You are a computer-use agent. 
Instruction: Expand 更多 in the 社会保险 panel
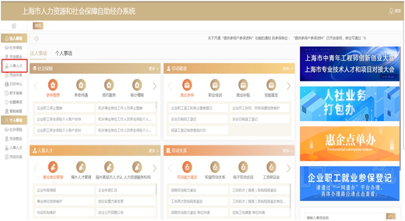click(x=153, y=68)
